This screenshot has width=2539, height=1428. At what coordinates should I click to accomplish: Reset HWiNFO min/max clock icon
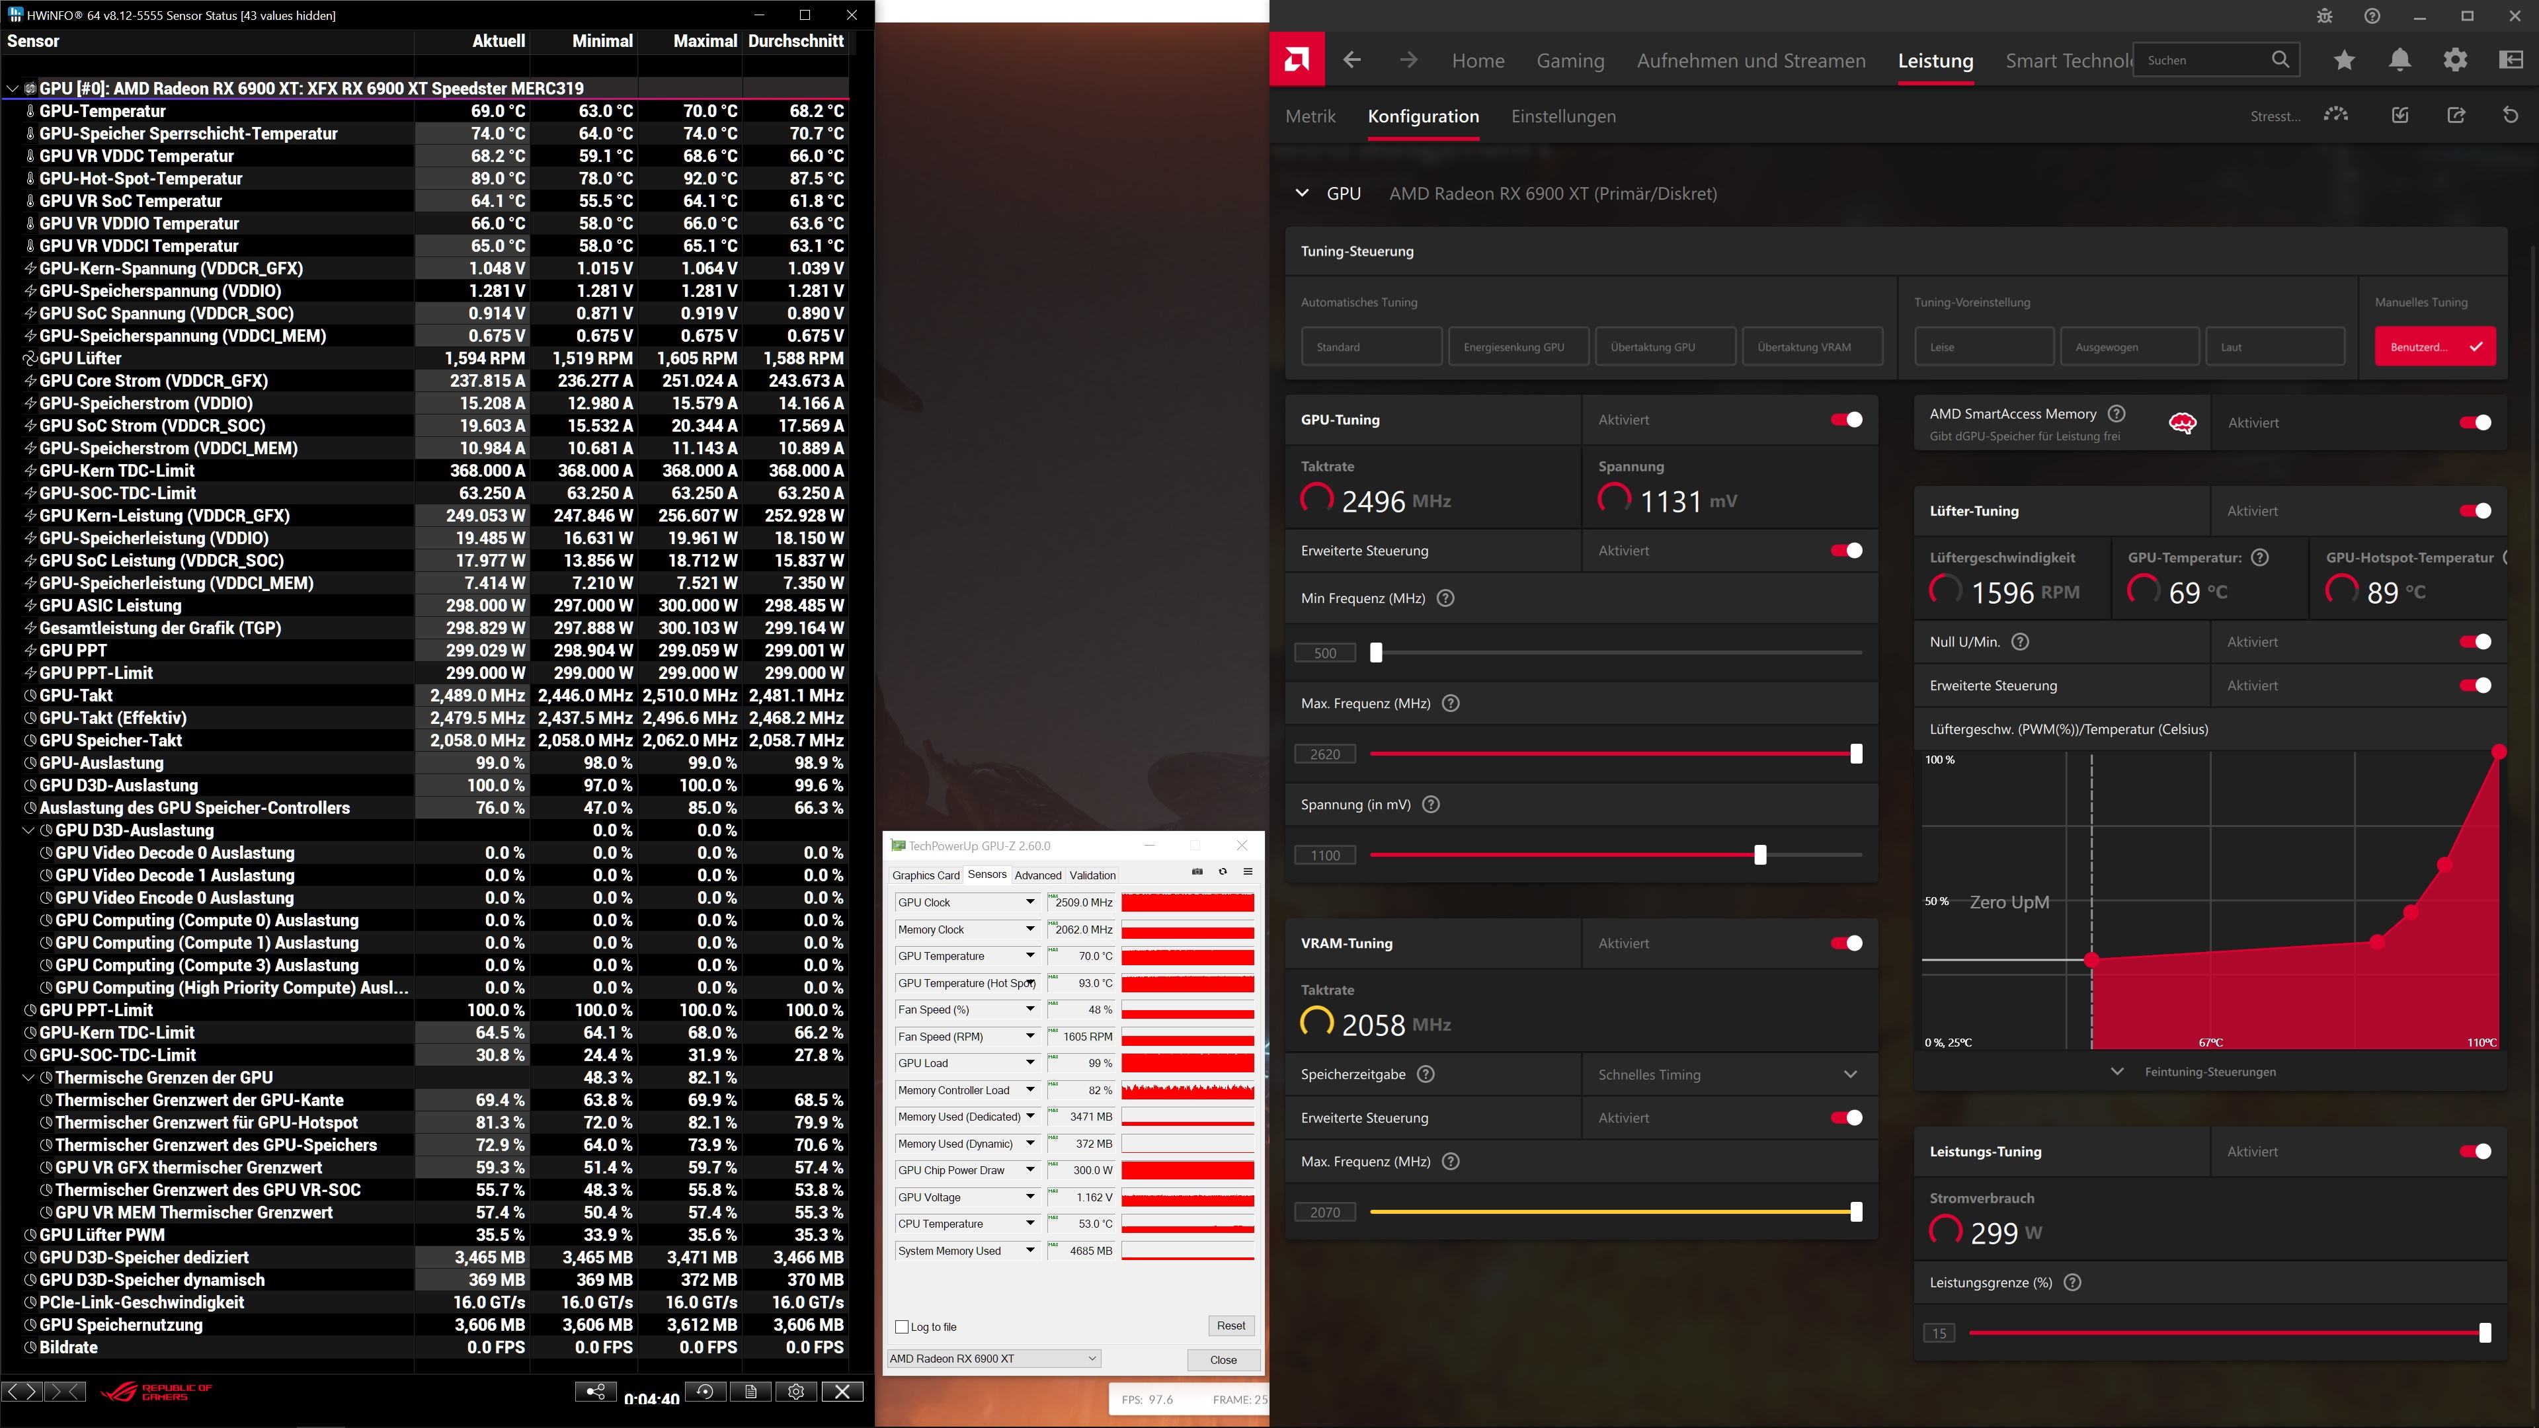(705, 1392)
